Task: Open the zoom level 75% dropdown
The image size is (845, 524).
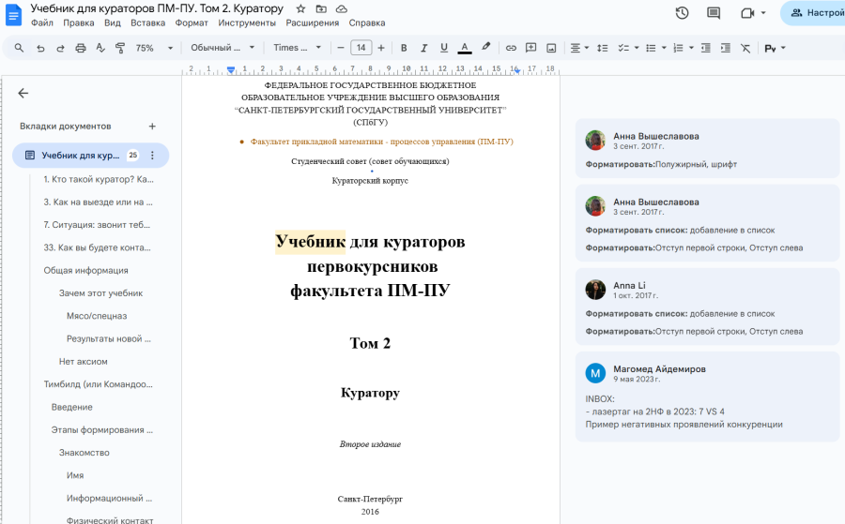Action: coord(154,48)
